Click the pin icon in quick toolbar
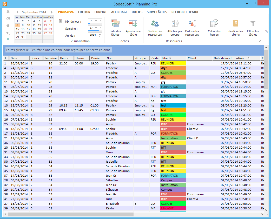271x219 pixels. 8,26
